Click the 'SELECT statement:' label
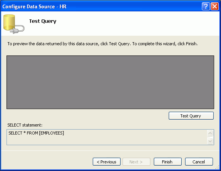This screenshot has width=221, height=171. [x=25, y=125]
